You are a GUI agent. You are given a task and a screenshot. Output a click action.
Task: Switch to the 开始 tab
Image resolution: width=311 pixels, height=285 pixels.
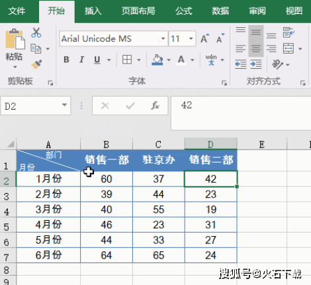pos(56,11)
